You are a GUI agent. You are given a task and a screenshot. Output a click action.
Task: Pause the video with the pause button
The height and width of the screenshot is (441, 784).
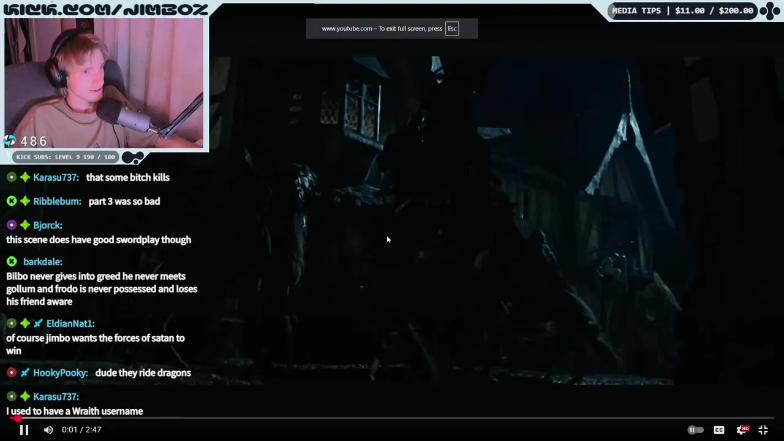tap(24, 430)
